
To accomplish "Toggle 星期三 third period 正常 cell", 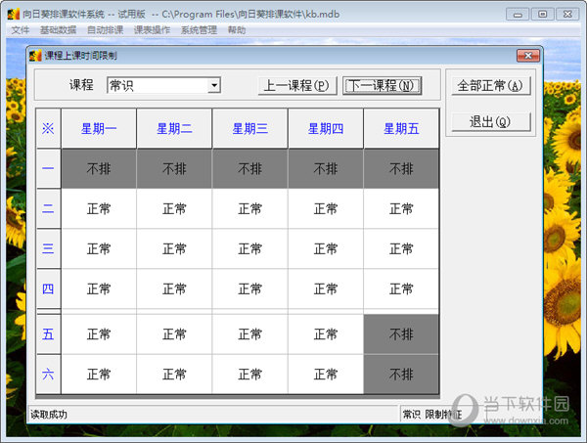I will point(250,248).
